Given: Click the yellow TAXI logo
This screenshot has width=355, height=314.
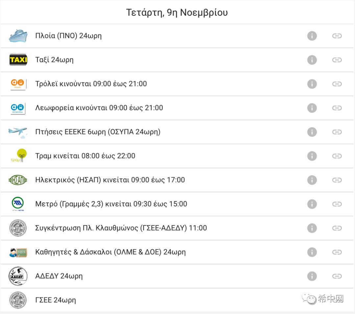Looking at the screenshot, I should point(18,60).
